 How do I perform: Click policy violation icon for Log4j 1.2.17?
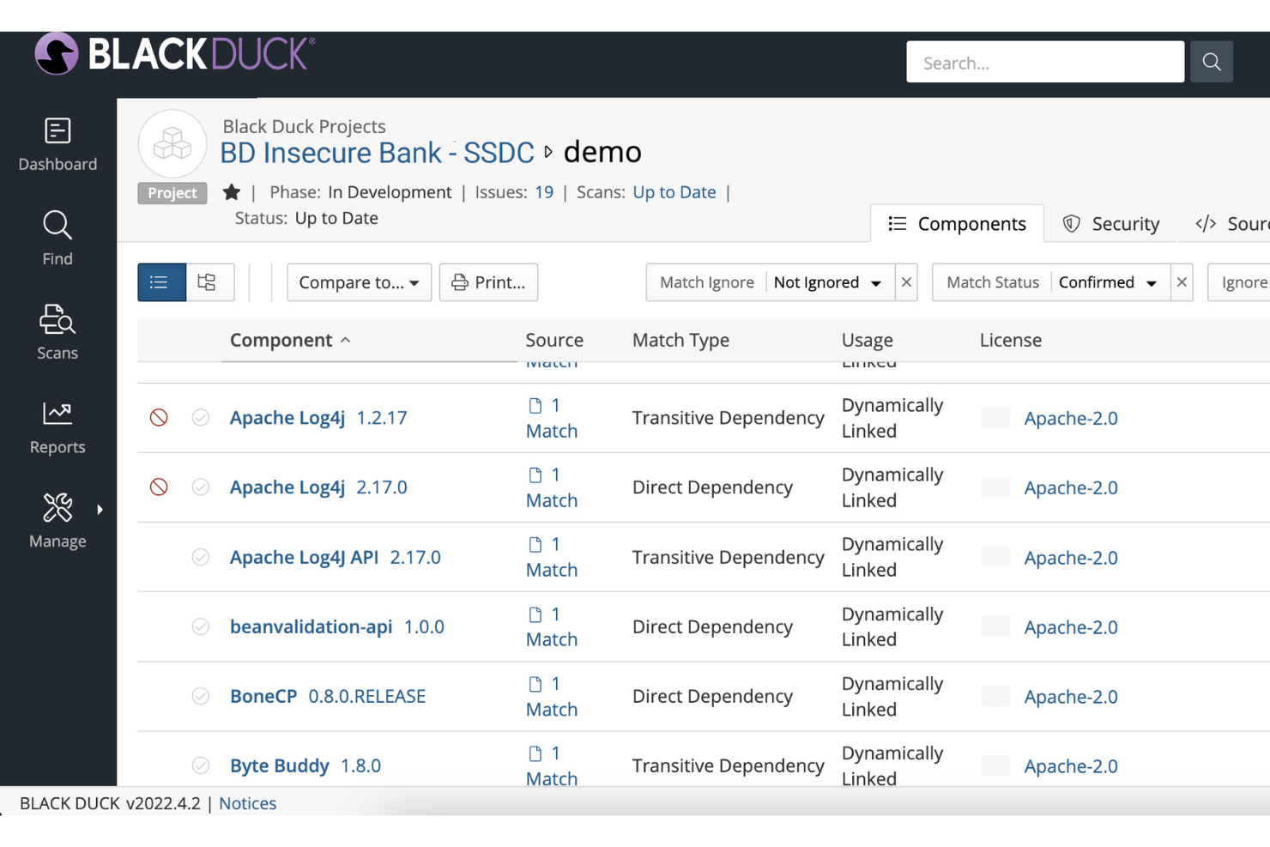[159, 418]
